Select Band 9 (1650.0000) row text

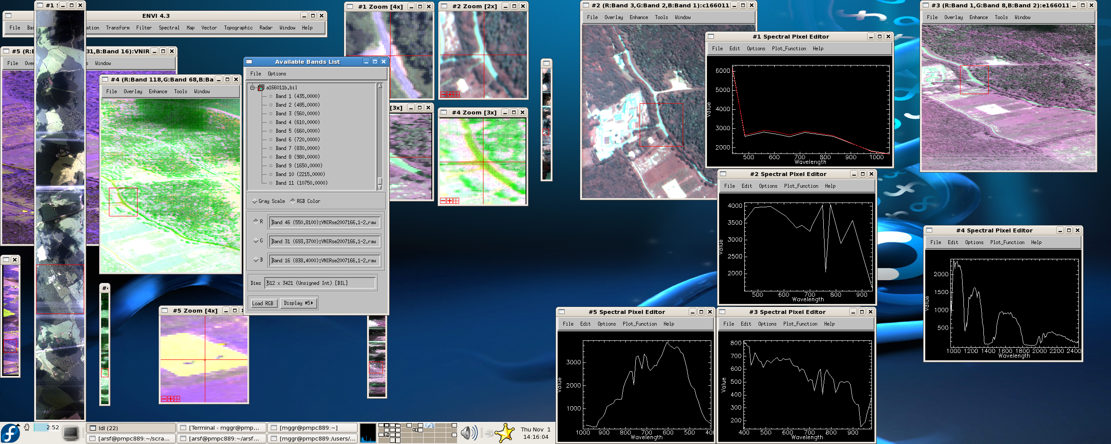click(x=299, y=166)
